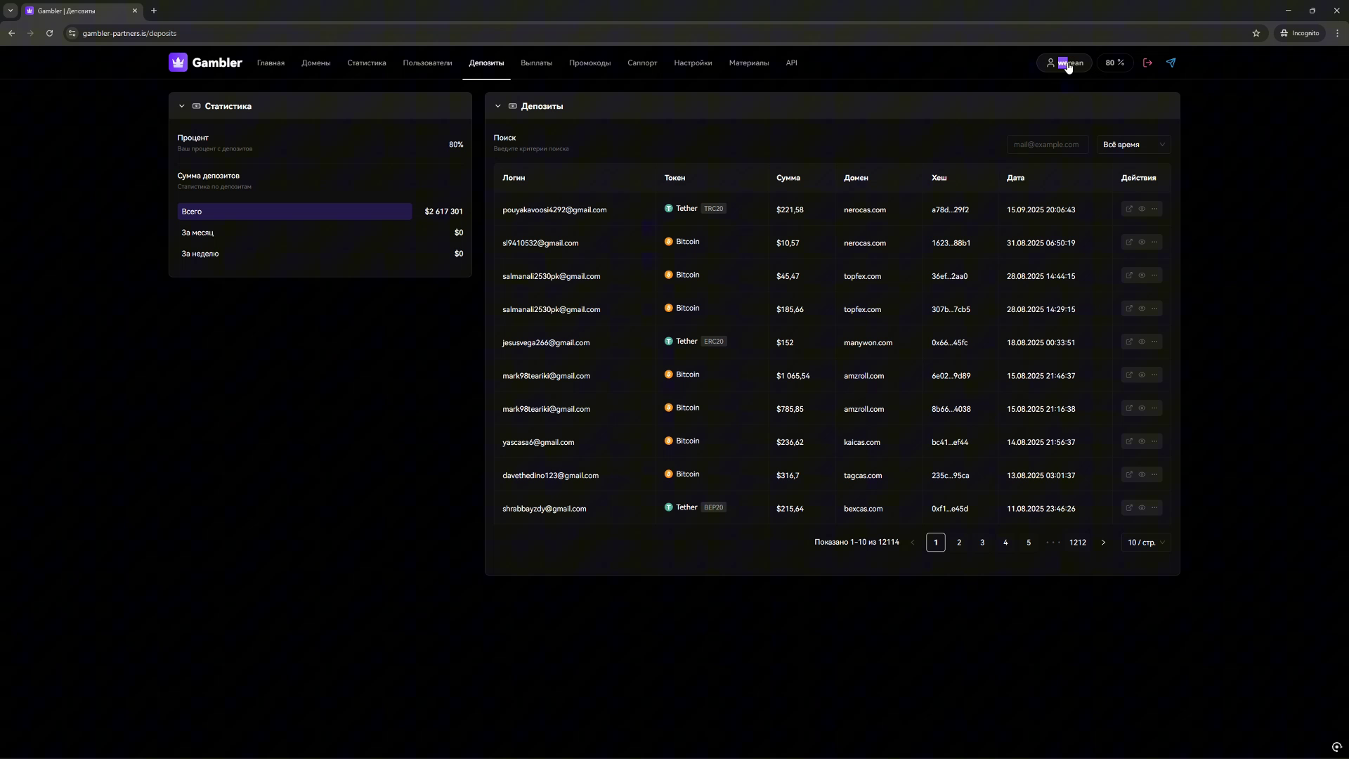Switch to the Выплаты tab

coord(536,63)
